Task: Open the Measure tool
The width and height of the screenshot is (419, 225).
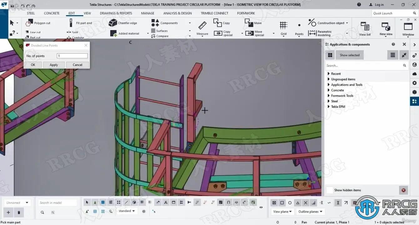Action: pyautogui.click(x=202, y=28)
